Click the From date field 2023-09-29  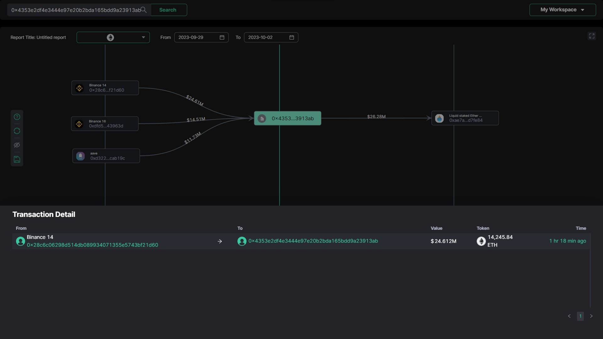[195, 37]
